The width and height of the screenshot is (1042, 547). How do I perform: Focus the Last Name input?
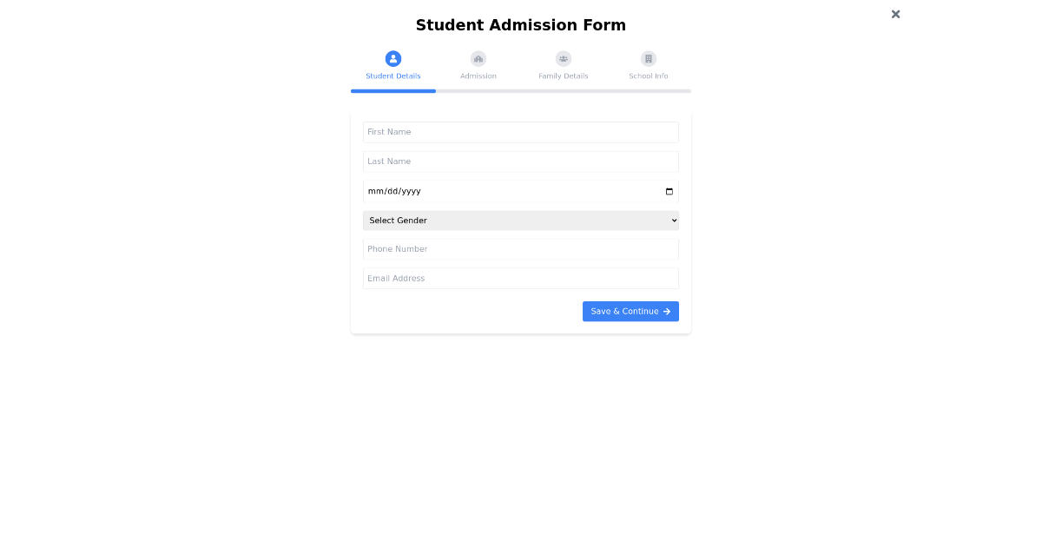tap(521, 161)
